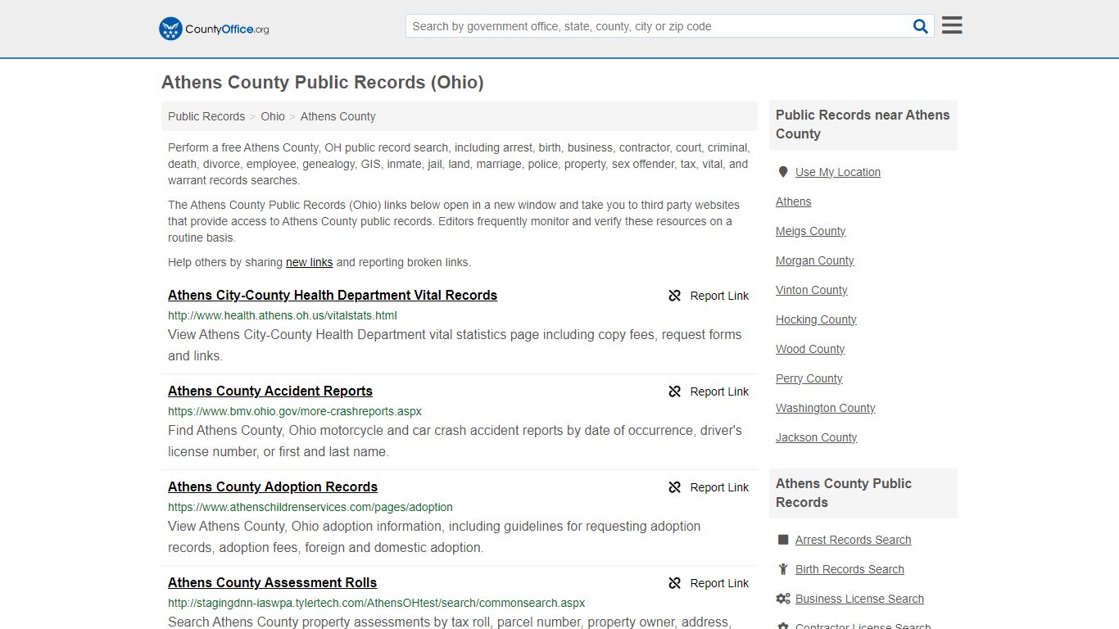Visit tylertech commonsearch URL

[x=377, y=603]
